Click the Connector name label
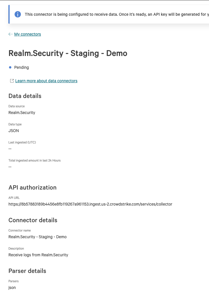Viewport: 209px width, 298px height. (x=19, y=230)
